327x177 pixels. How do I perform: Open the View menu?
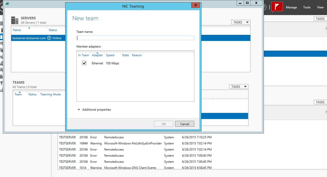(x=320, y=7)
